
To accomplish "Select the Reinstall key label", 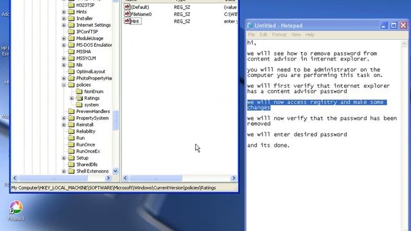I will [x=85, y=124].
